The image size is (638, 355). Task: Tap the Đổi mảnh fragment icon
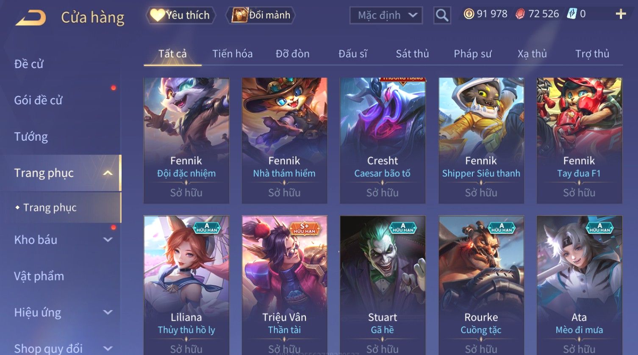pyautogui.click(x=239, y=15)
